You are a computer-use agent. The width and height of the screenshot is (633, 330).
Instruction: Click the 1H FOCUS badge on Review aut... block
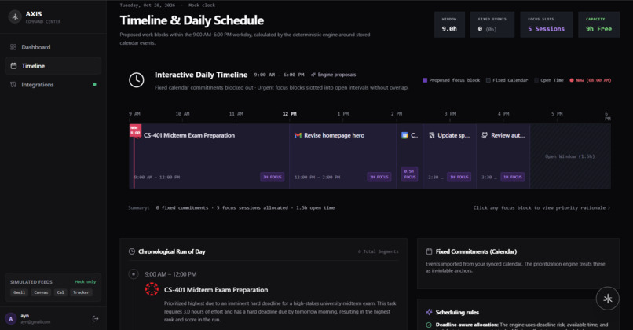(513, 177)
